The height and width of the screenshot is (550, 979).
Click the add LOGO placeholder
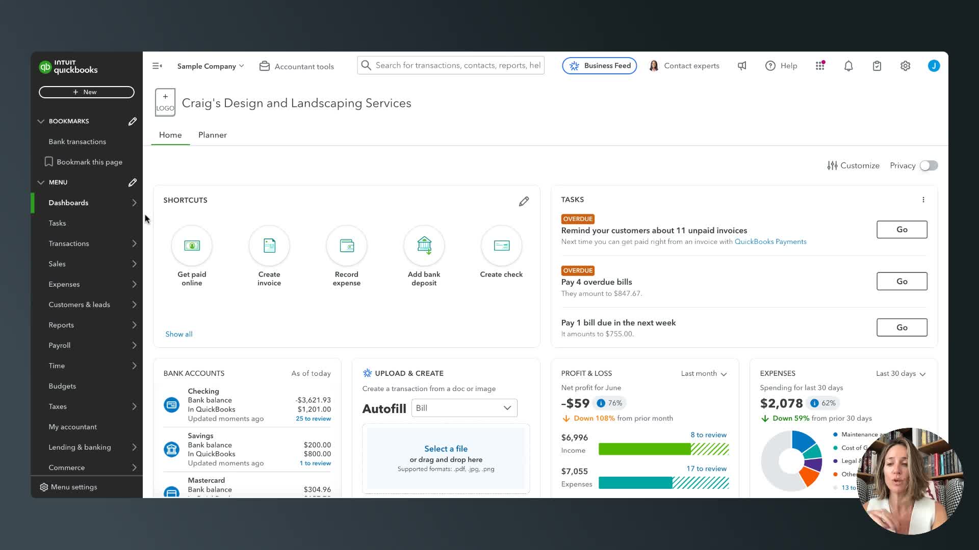pyautogui.click(x=165, y=102)
